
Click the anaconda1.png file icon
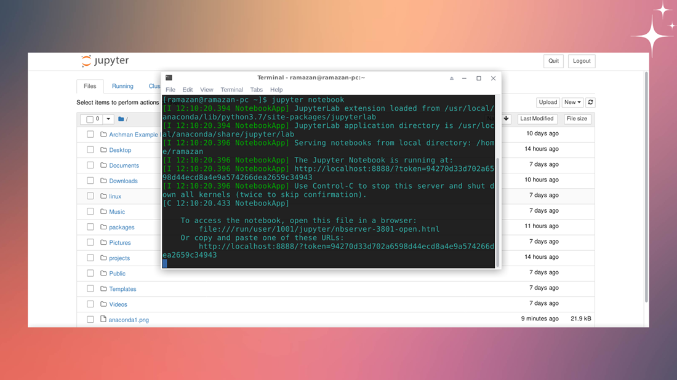pyautogui.click(x=103, y=319)
